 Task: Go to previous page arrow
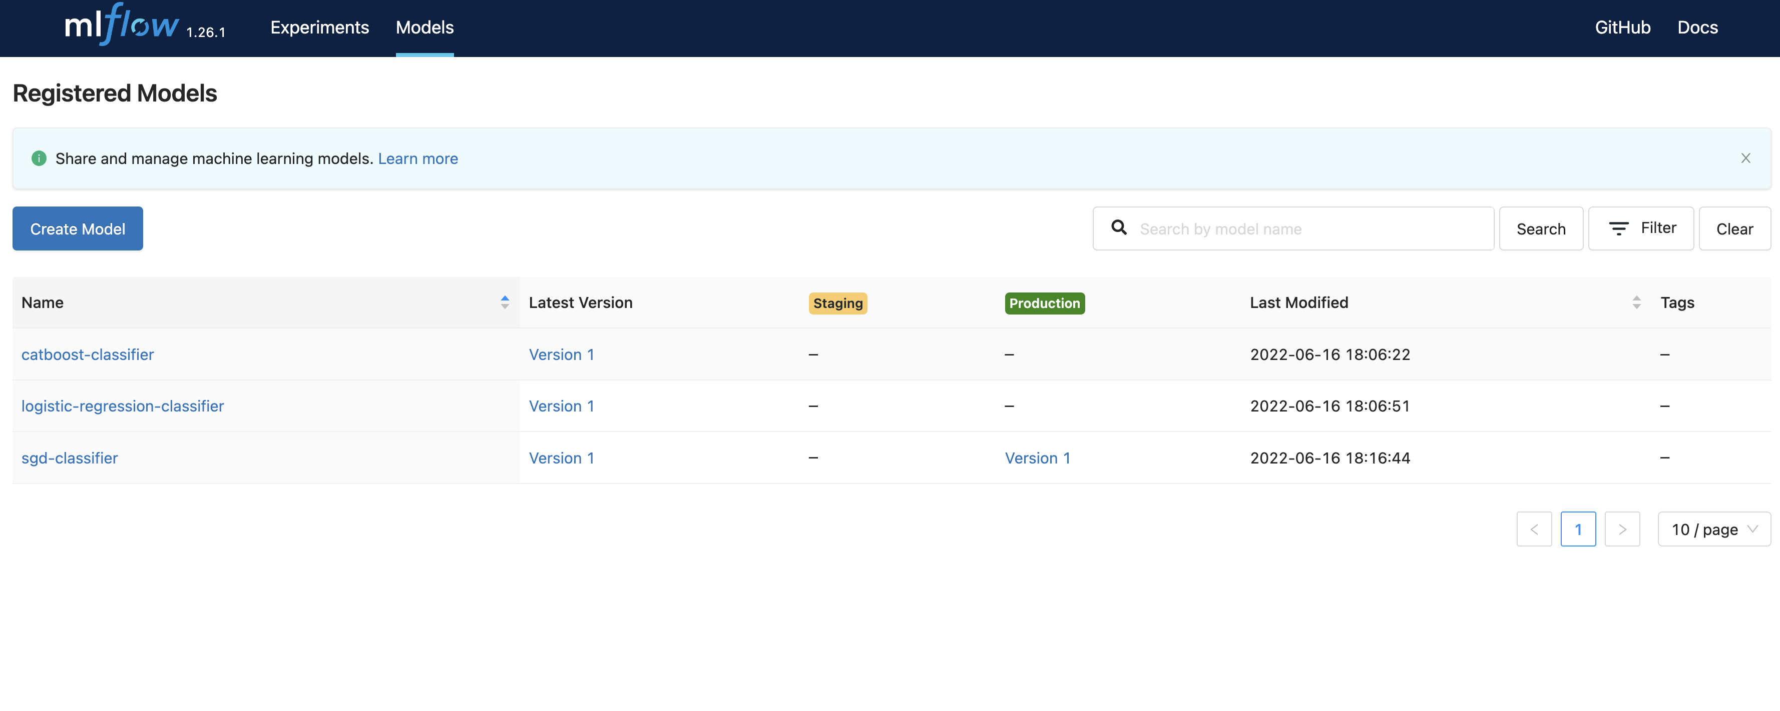(1534, 529)
